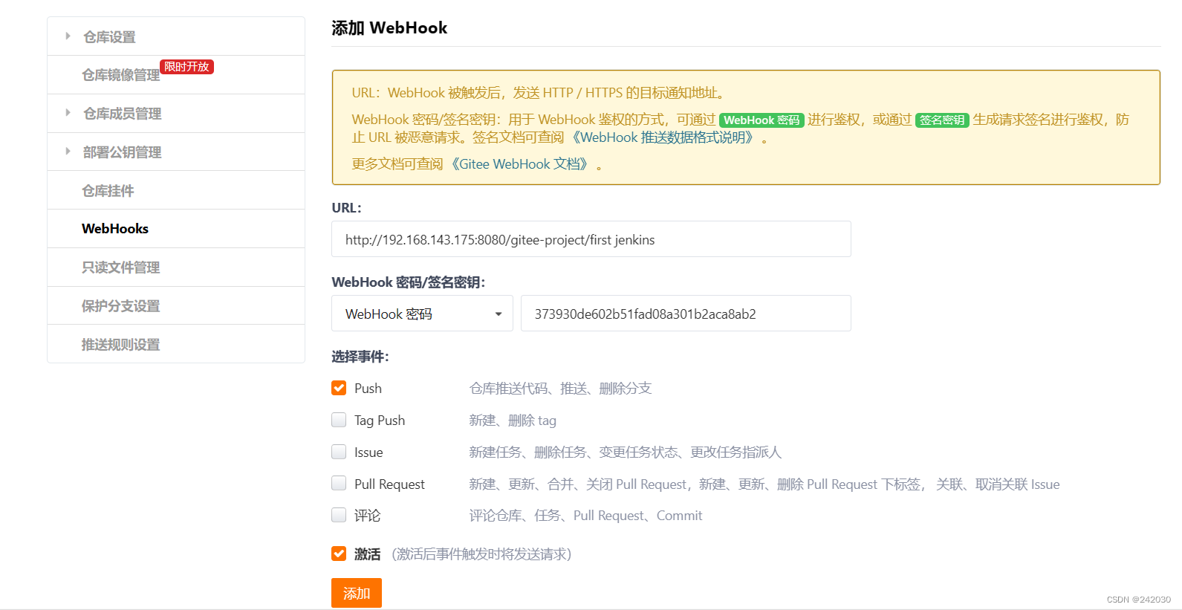1182x610 pixels.
Task: Open 推送规则设置 in the sidebar
Action: coord(120,345)
